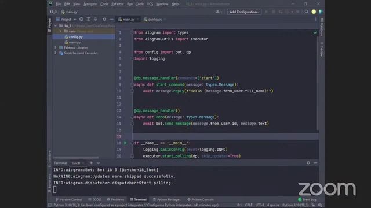Toggle Project tool window side tab
Screen dimensions: 371x208
tap(49, 25)
